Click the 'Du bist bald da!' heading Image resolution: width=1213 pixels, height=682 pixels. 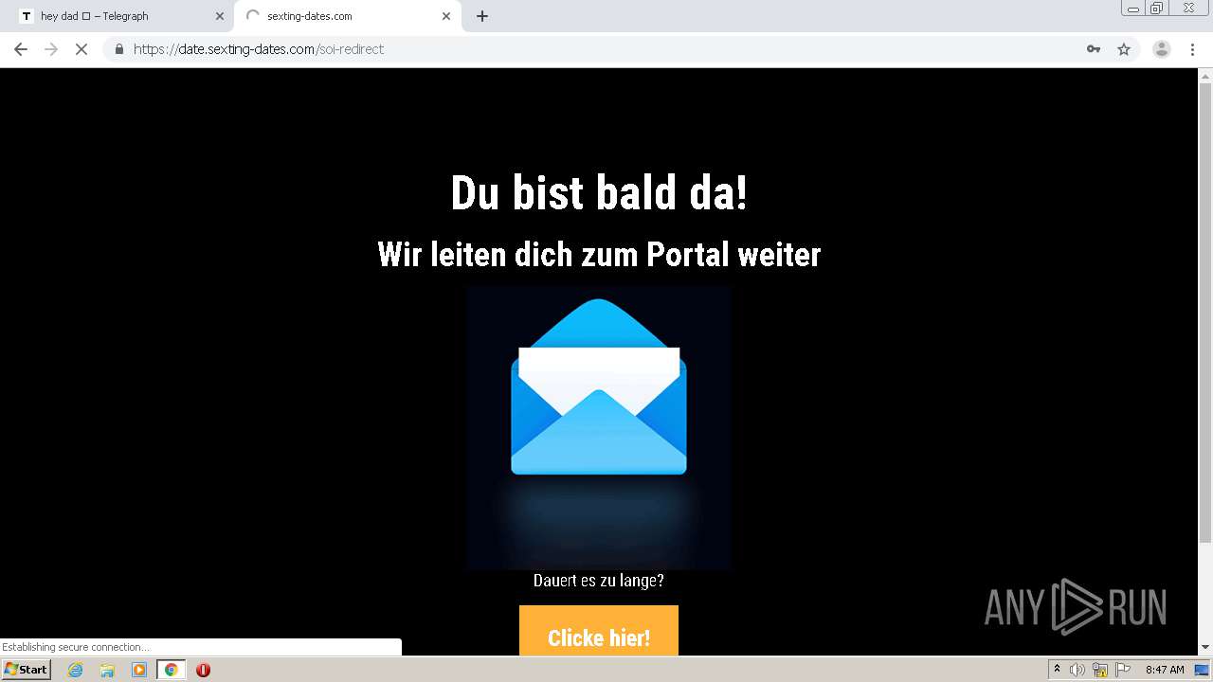(x=599, y=193)
